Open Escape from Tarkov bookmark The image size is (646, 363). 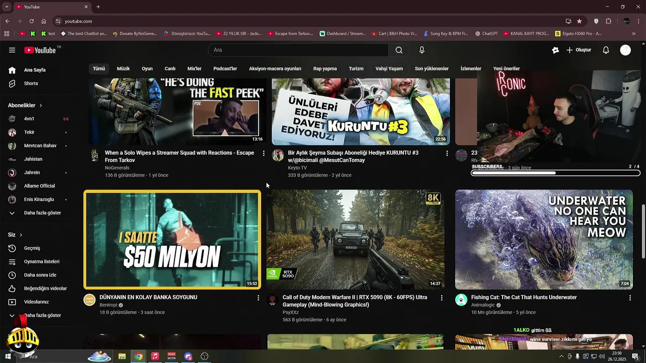(x=291, y=34)
